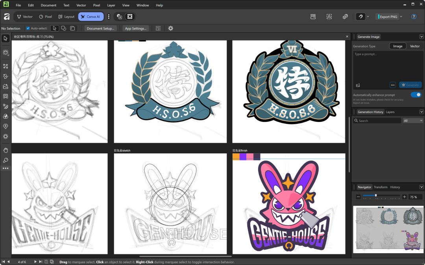The height and width of the screenshot is (265, 425).
Task: Switch to Pixel studio mode
Action: coord(46,17)
